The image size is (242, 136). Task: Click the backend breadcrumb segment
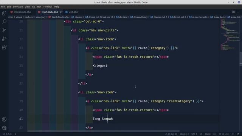[x=29, y=17]
